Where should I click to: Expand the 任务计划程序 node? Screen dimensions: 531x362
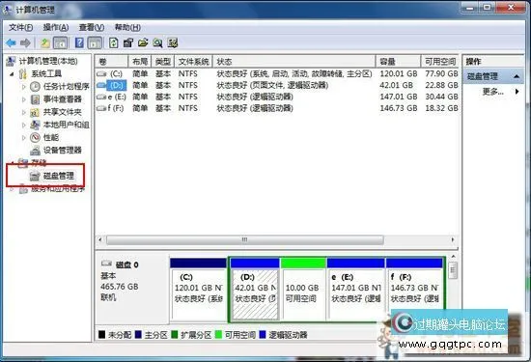pos(24,87)
